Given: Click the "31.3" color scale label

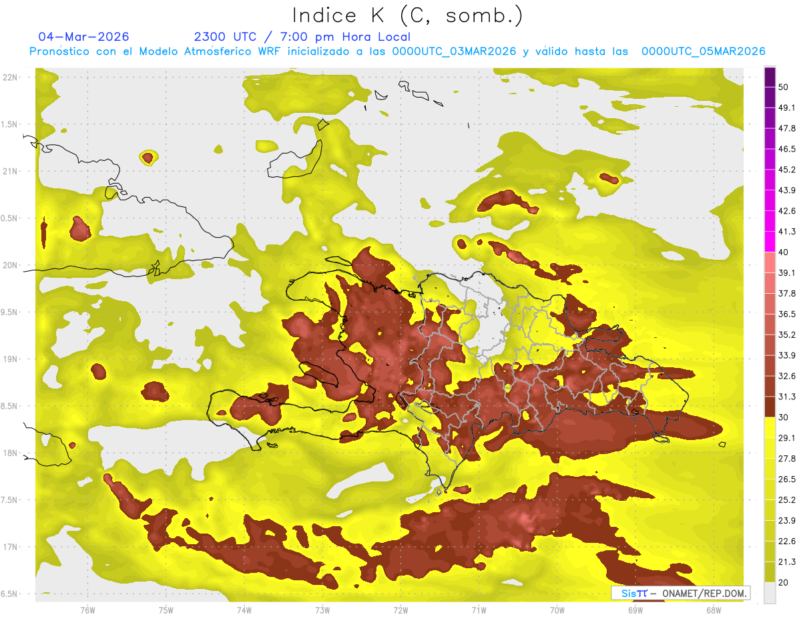Looking at the screenshot, I should point(787,397).
